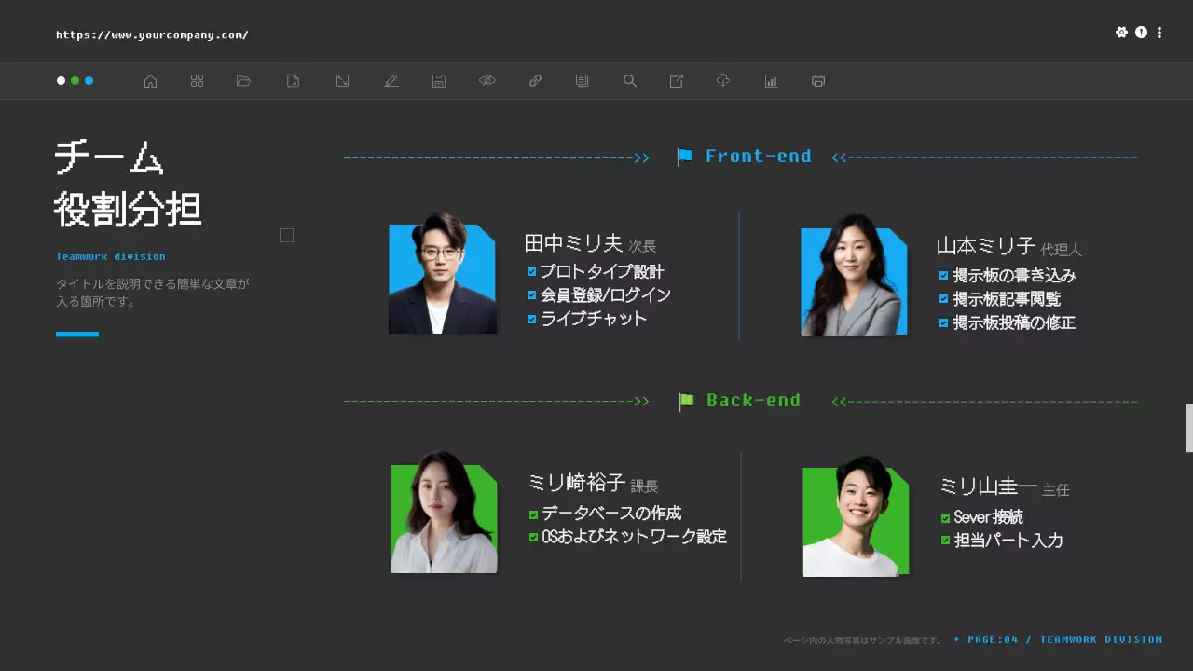Select the Home icon in the toolbar
The width and height of the screenshot is (1193, 671).
(150, 81)
